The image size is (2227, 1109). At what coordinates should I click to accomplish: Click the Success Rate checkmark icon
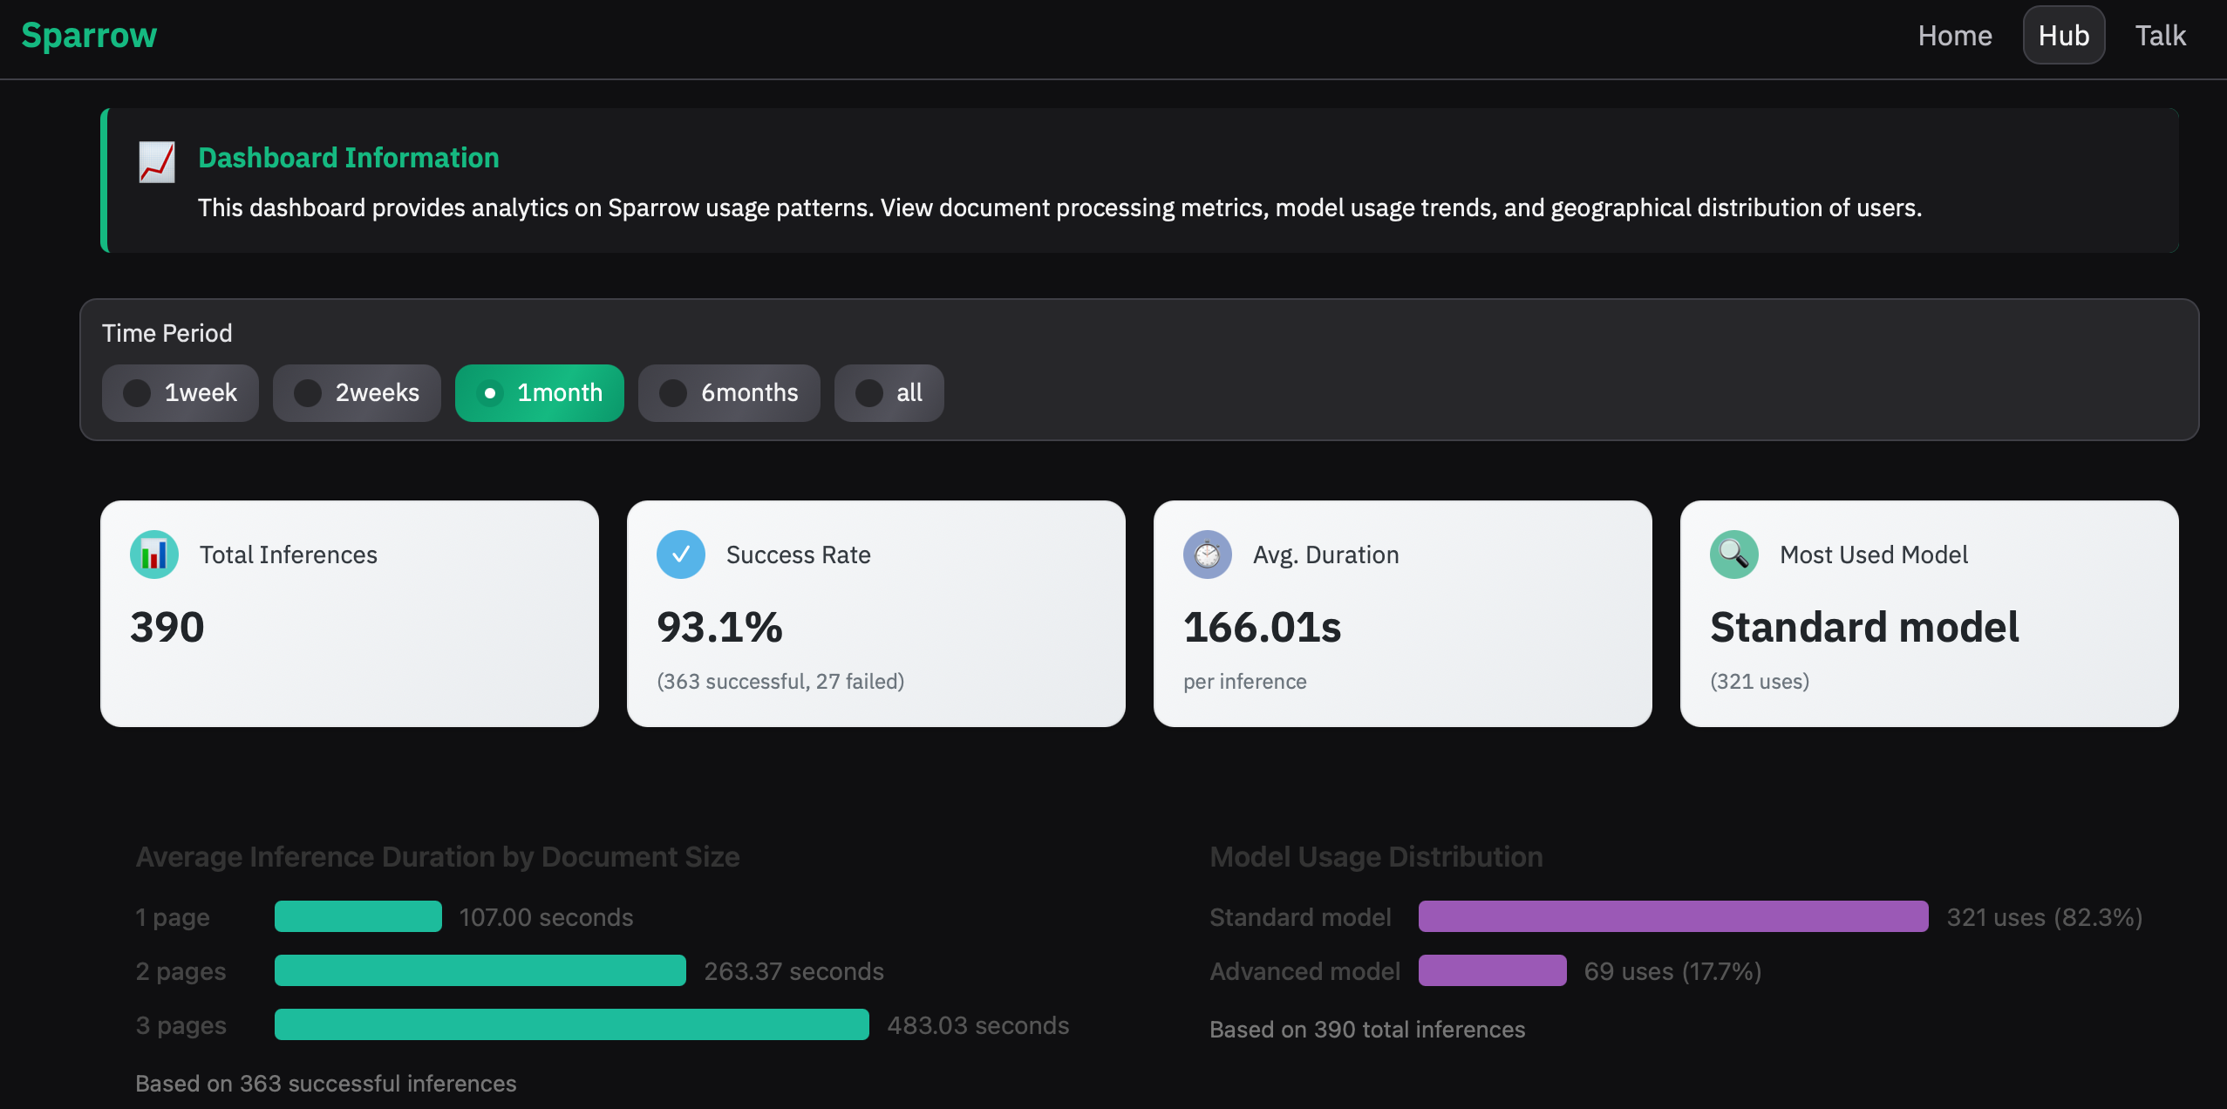click(681, 554)
